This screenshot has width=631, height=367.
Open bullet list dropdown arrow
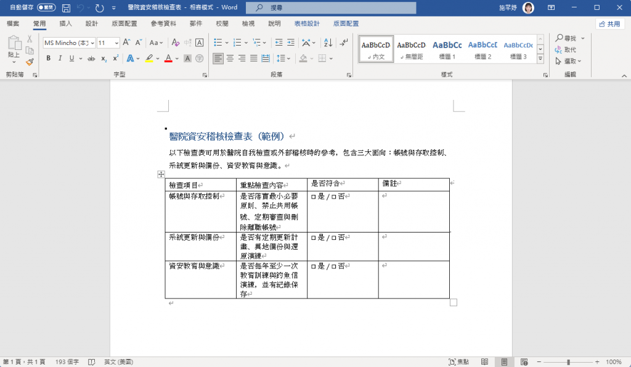point(227,43)
